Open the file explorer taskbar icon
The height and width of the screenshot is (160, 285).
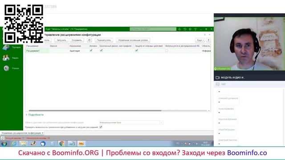coord(24,144)
